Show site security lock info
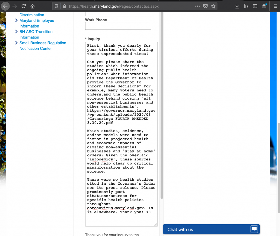Image resolution: width=280 pixels, height=236 pixels. [65, 7]
